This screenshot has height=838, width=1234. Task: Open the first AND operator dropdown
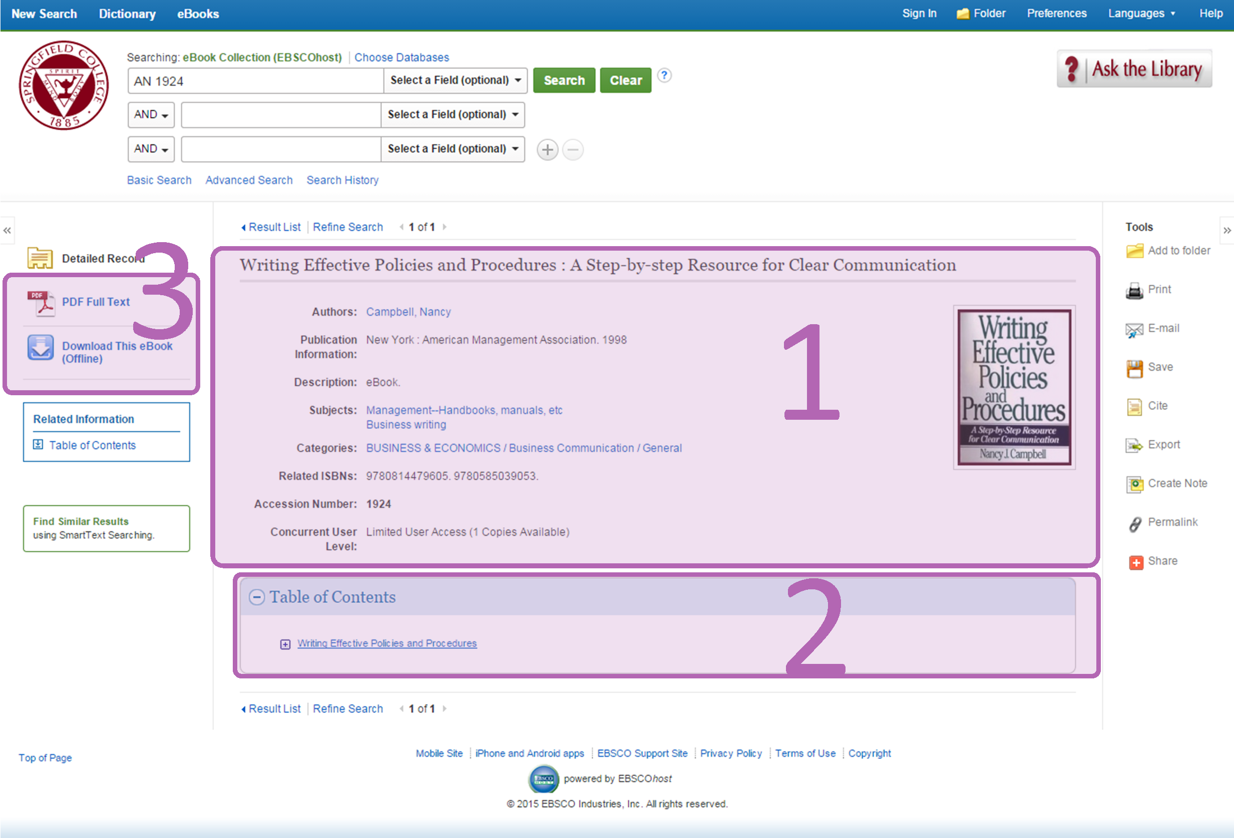151,115
